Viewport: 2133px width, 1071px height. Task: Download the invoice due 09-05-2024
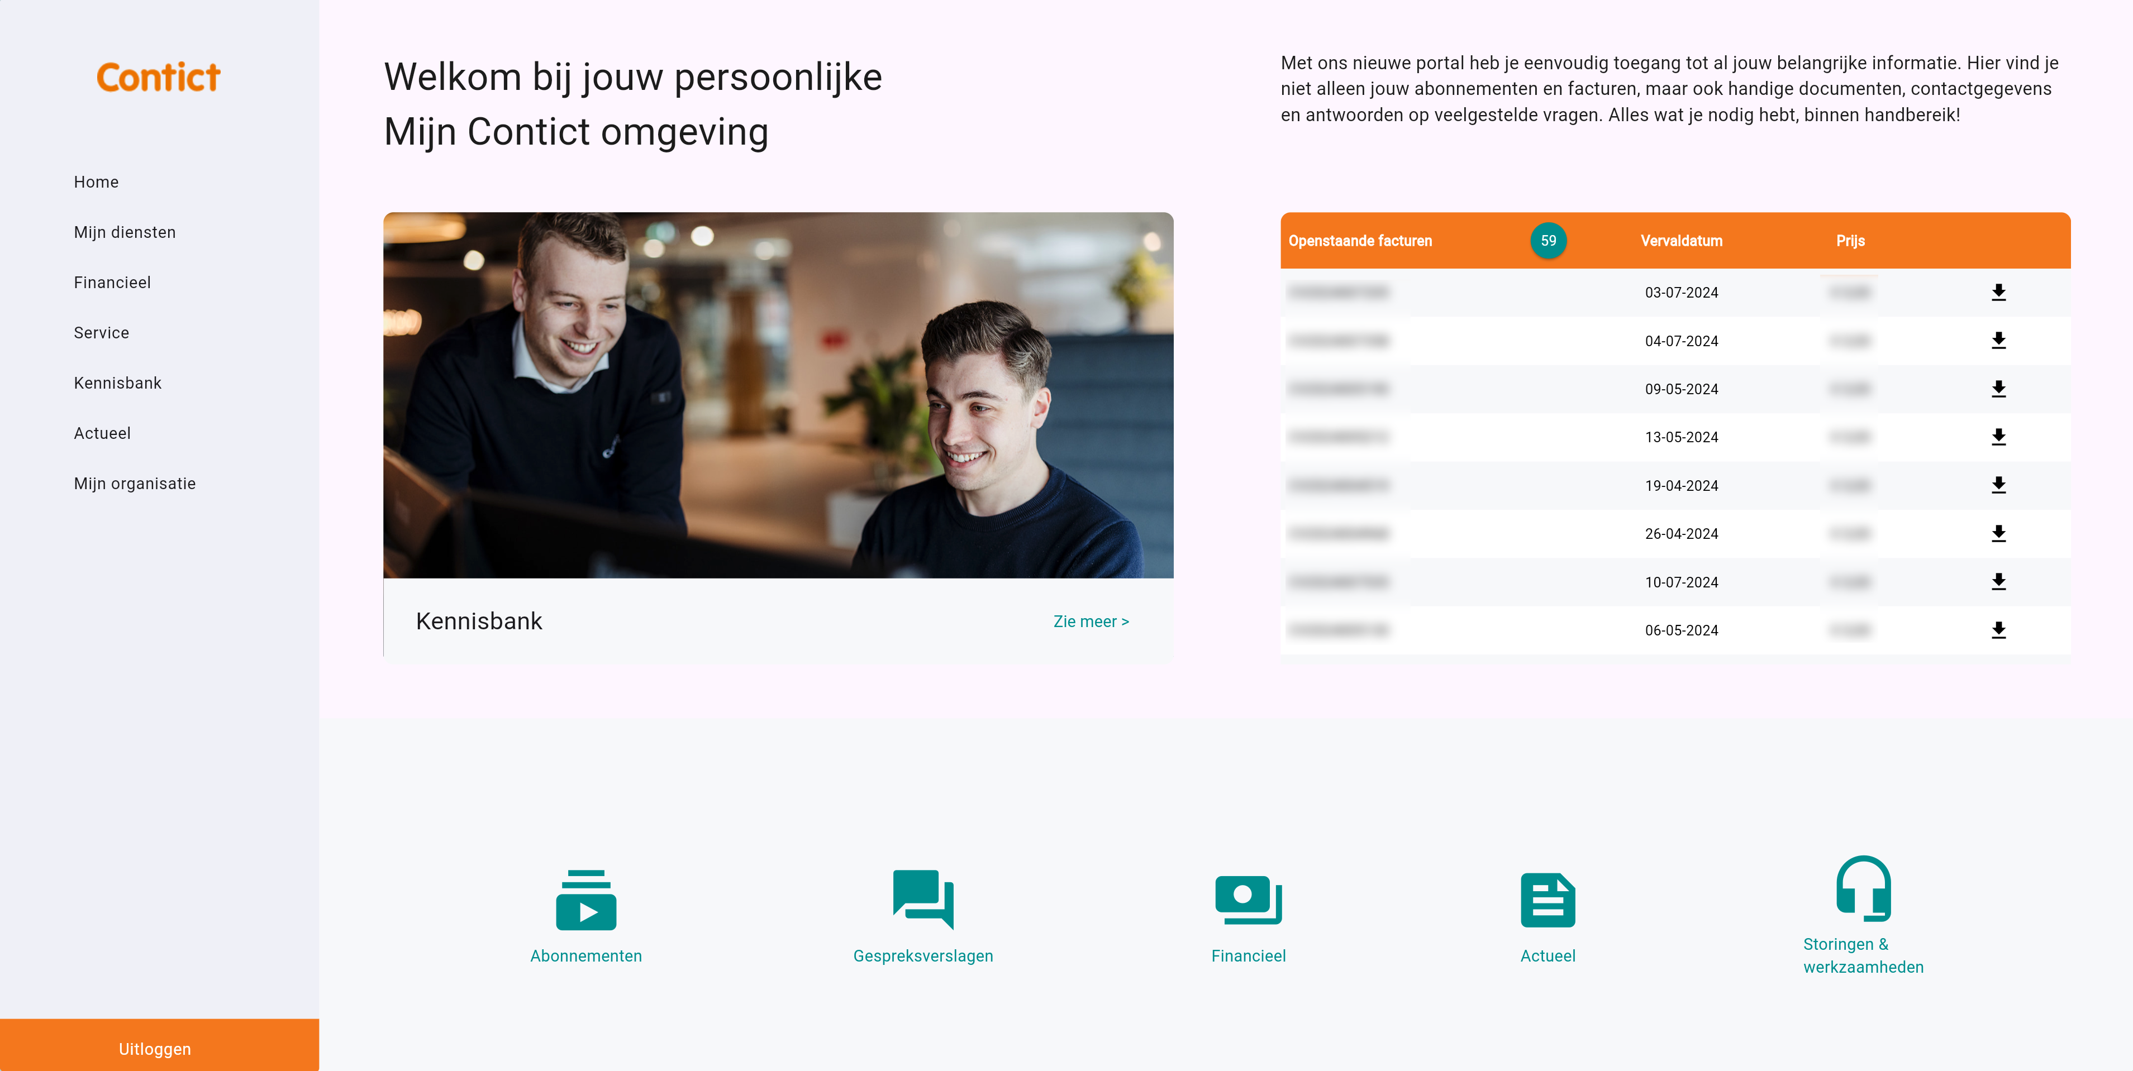tap(1998, 389)
